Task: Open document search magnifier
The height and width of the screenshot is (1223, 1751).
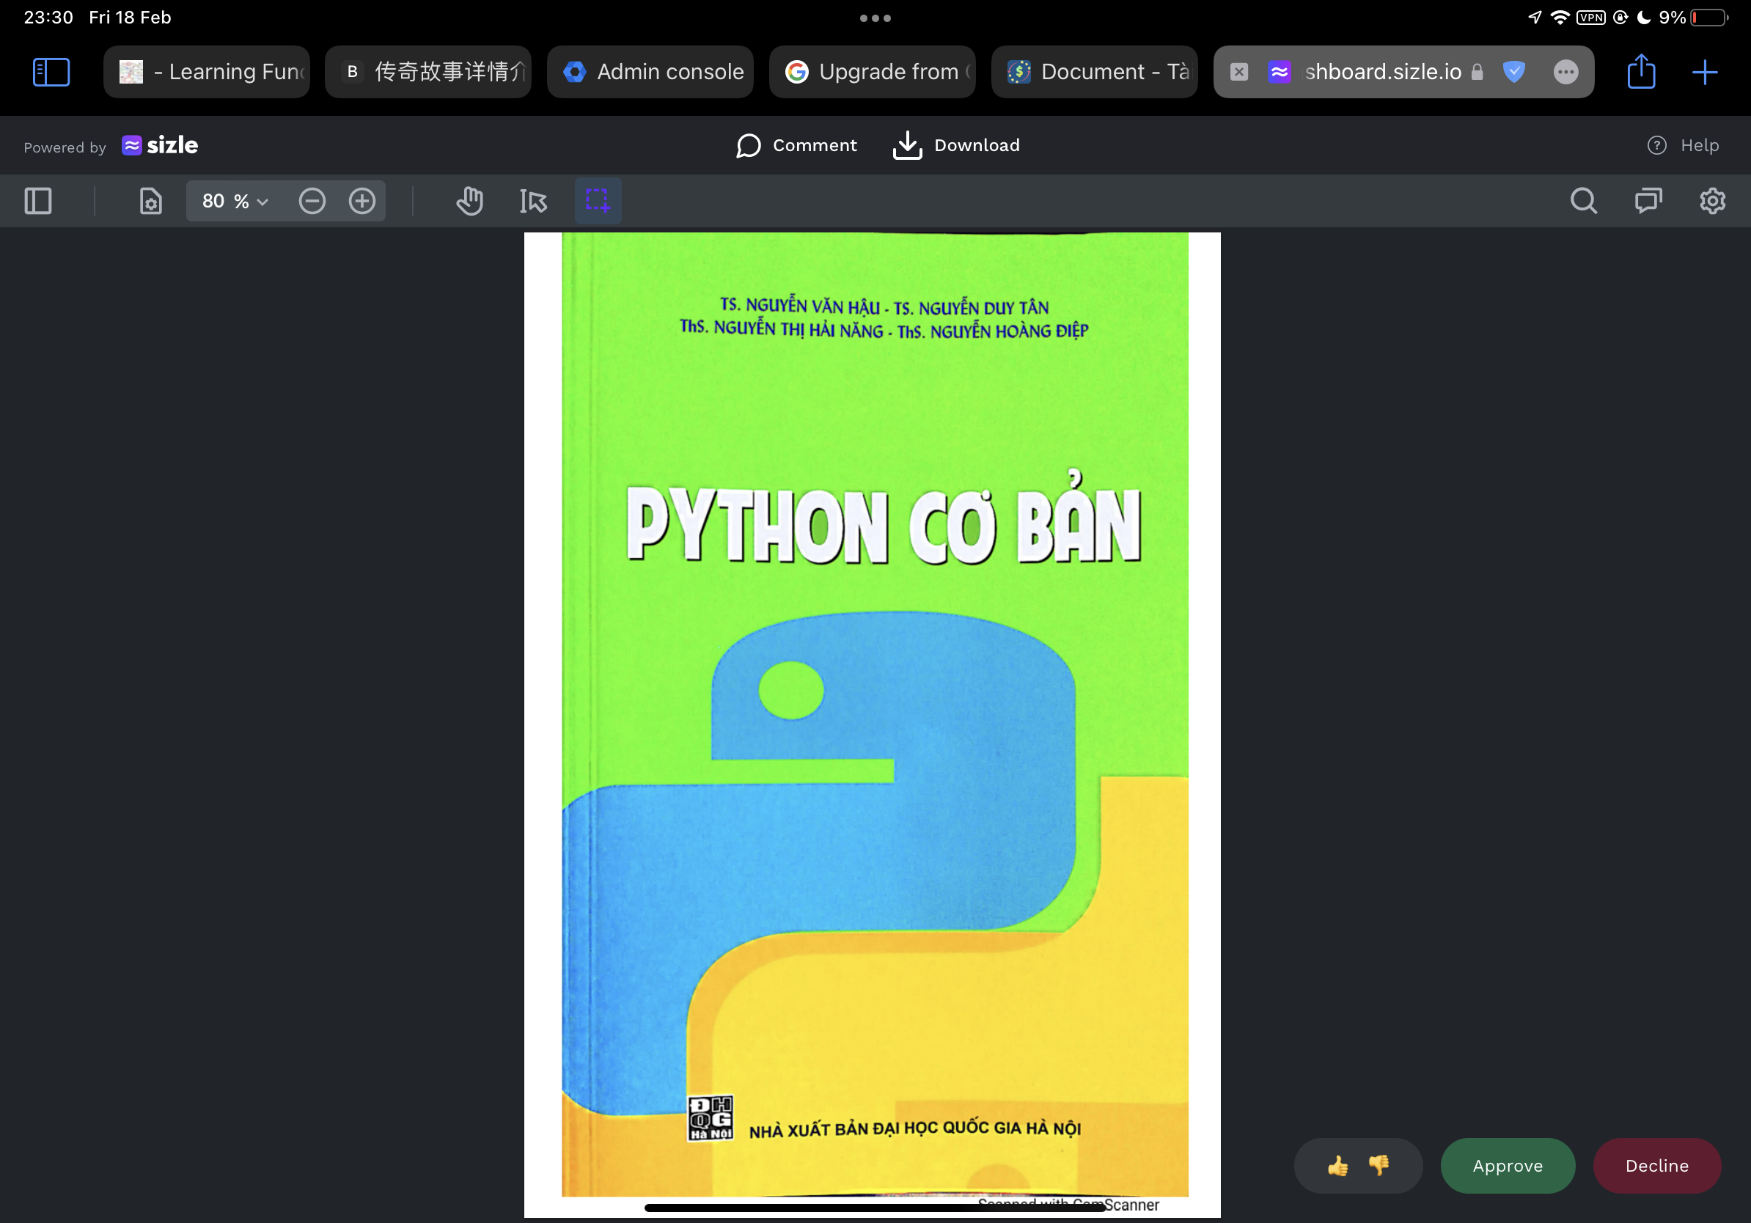Action: coord(1583,202)
